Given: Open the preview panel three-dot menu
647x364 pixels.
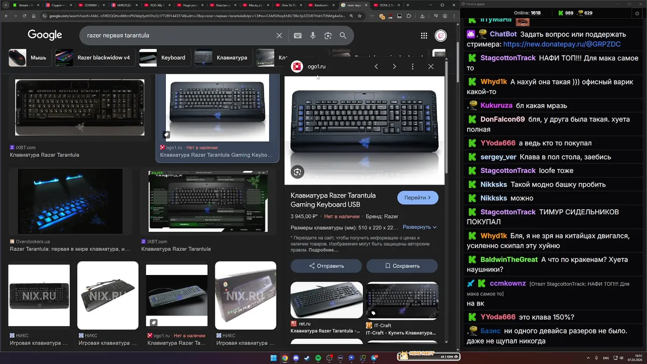Looking at the screenshot, I should tap(412, 66).
